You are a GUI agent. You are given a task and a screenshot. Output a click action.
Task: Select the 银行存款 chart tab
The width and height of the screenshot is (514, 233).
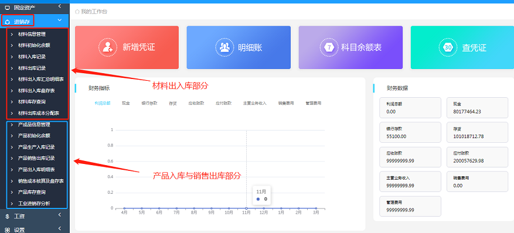pos(149,103)
